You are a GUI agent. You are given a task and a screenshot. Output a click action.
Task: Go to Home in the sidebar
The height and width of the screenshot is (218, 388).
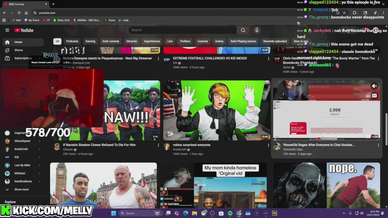pyautogui.click(x=23, y=42)
